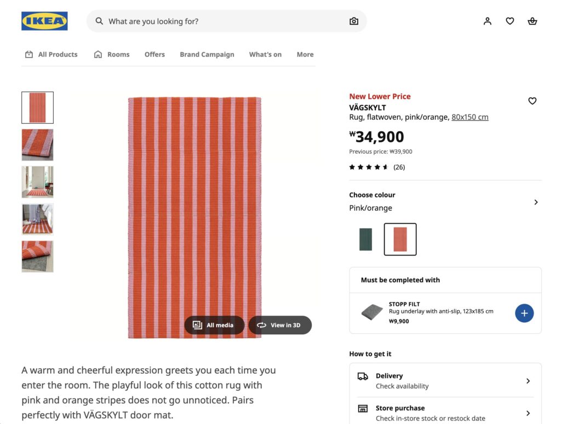This screenshot has width=561, height=424.
Task: Click the 80x150 cm size link
Action: pos(470,117)
